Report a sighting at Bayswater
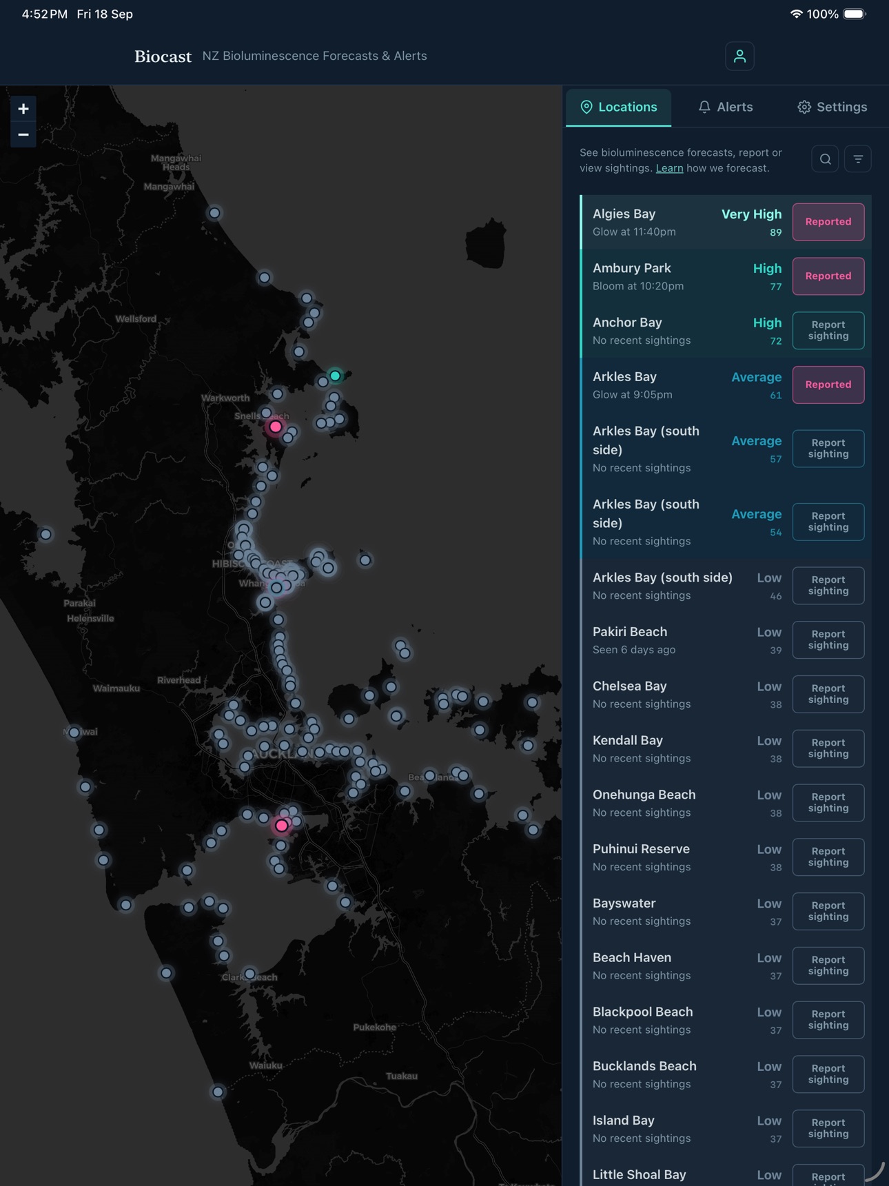The width and height of the screenshot is (889, 1186). coord(828,911)
